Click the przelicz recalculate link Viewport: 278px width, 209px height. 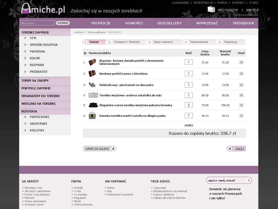pyautogui.click(x=189, y=125)
